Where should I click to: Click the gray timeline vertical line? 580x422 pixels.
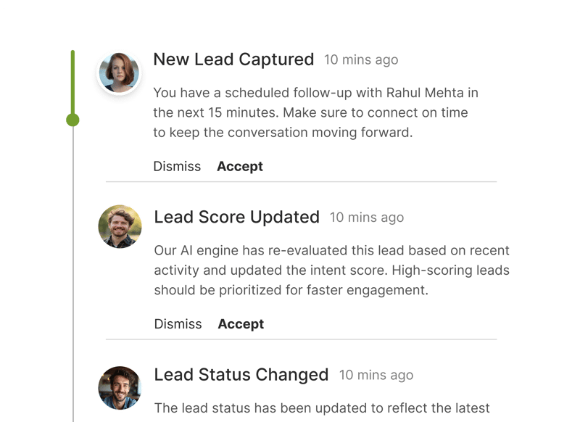pos(72,276)
